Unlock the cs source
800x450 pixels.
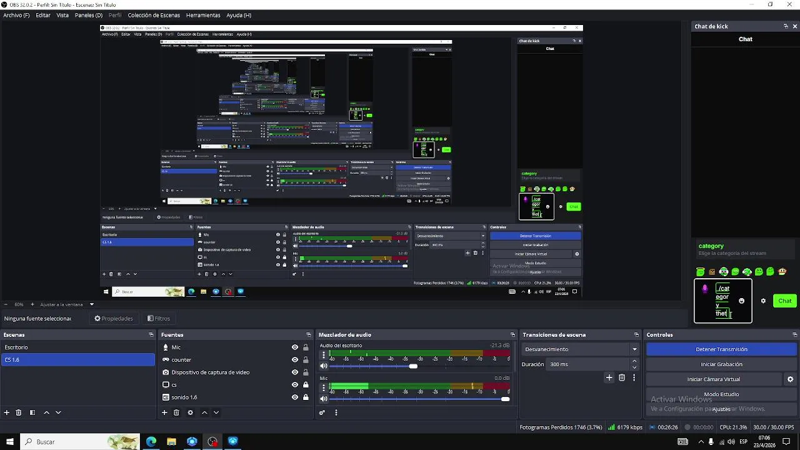click(306, 385)
